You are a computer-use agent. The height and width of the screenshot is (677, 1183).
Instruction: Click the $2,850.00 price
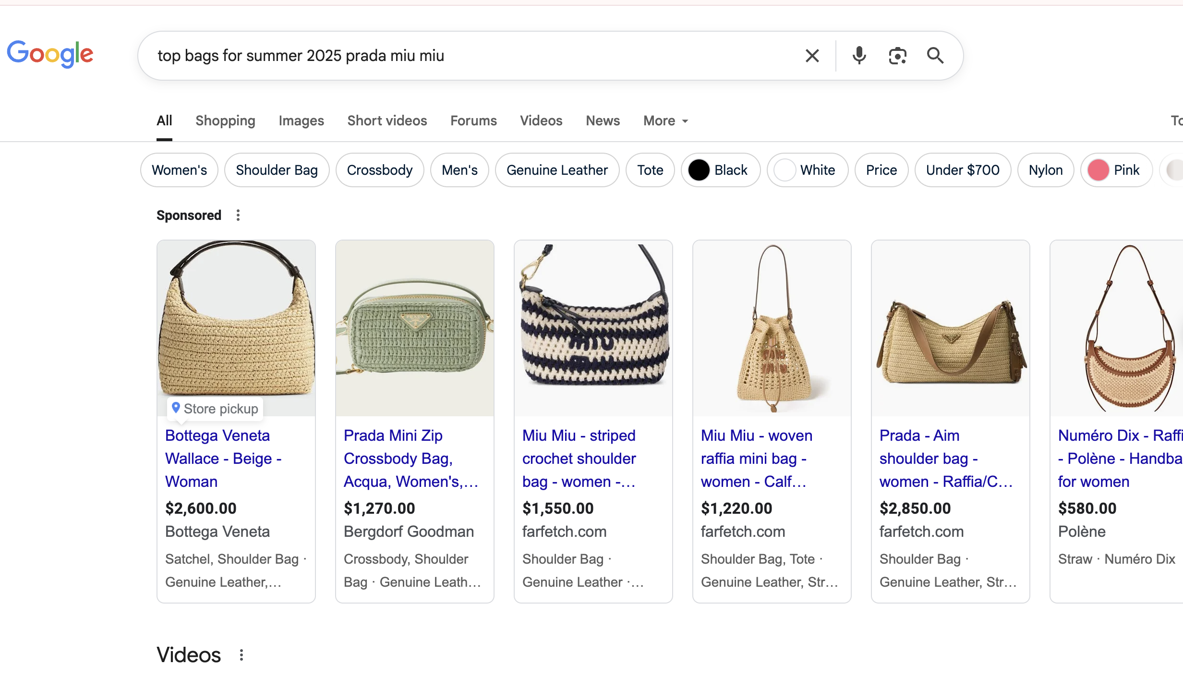pyautogui.click(x=915, y=508)
